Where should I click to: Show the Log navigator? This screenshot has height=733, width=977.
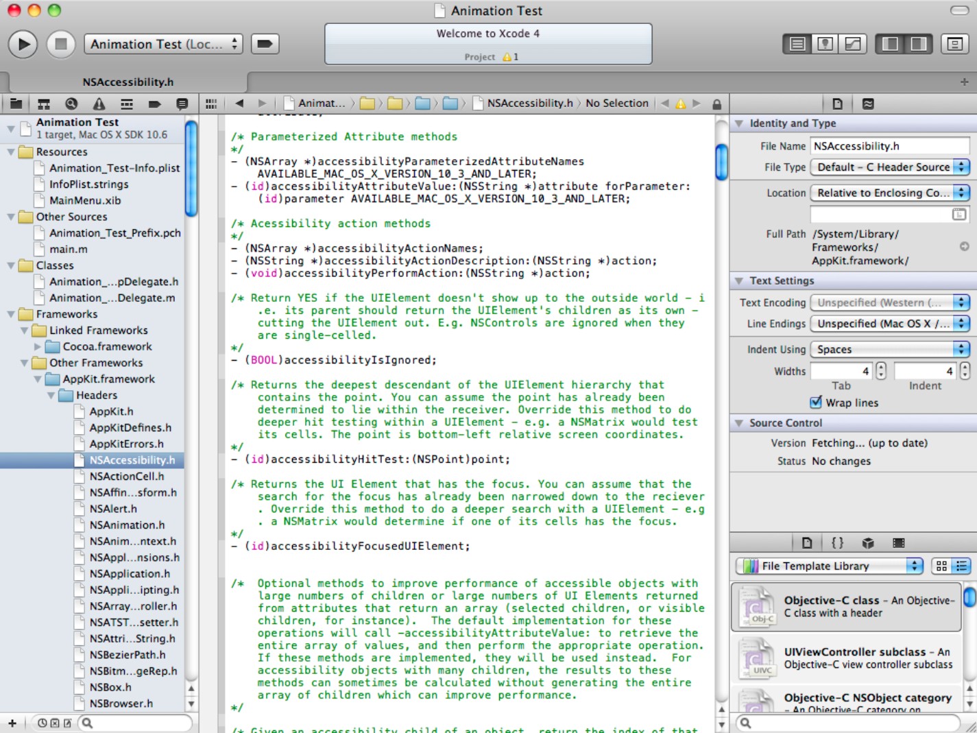pyautogui.click(x=182, y=104)
